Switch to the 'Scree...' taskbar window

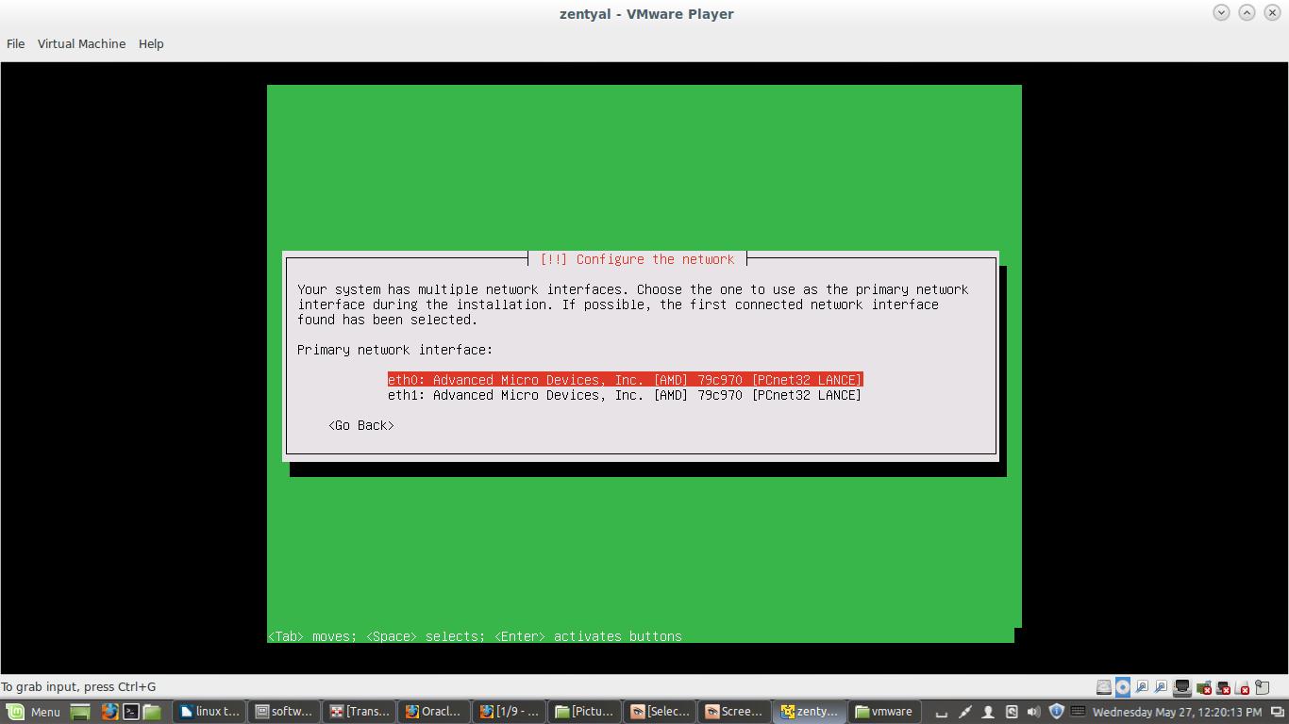pos(733,712)
